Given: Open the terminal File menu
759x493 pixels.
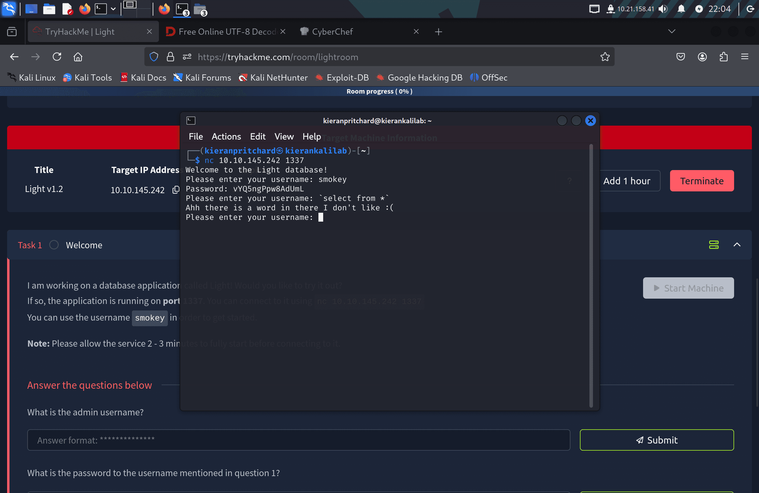Looking at the screenshot, I should point(196,136).
